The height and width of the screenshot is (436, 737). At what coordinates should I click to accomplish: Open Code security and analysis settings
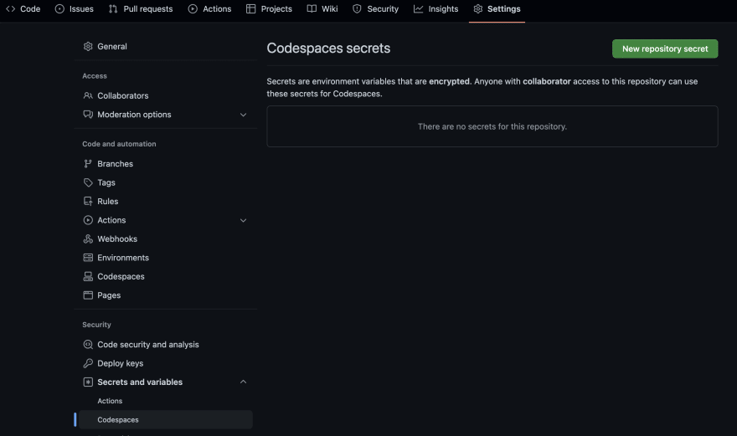pyautogui.click(x=147, y=345)
